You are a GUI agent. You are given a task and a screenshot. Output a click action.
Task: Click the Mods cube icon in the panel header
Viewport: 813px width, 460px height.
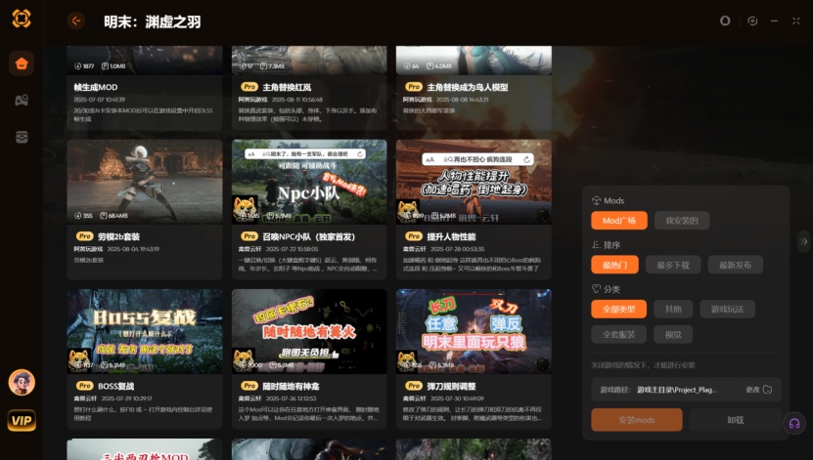tap(596, 200)
